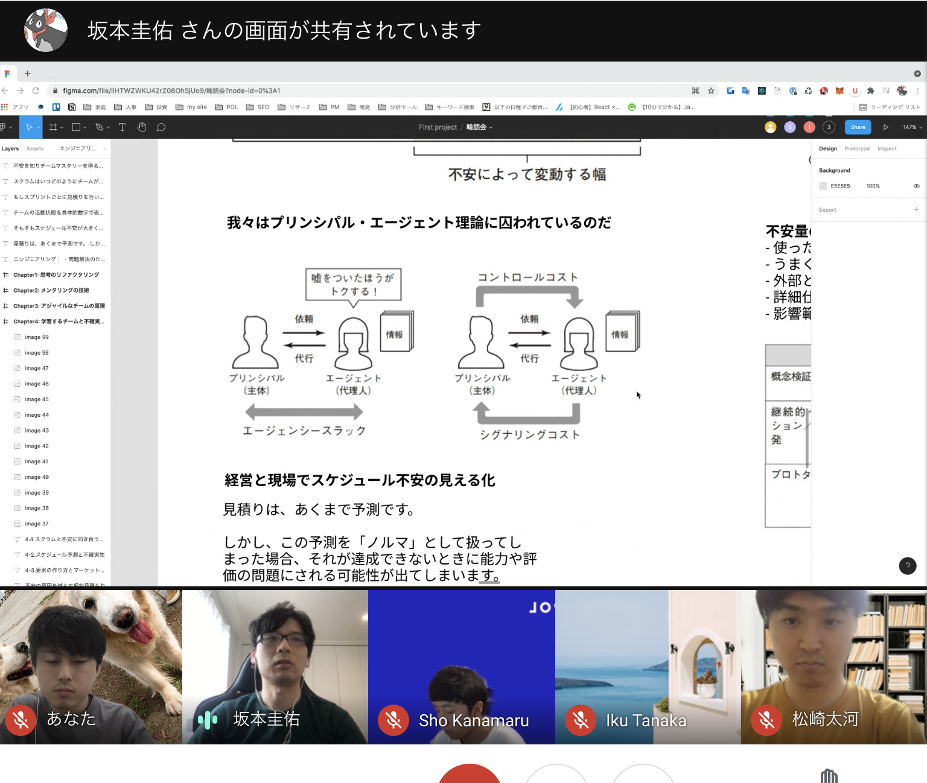Select the Hand tool
927x783 pixels.
[x=142, y=127]
